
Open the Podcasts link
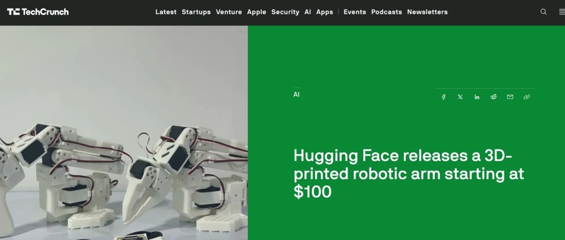pyautogui.click(x=386, y=12)
